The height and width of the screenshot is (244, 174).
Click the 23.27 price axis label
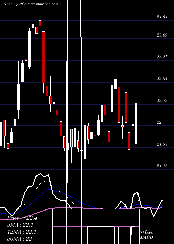[162, 56]
